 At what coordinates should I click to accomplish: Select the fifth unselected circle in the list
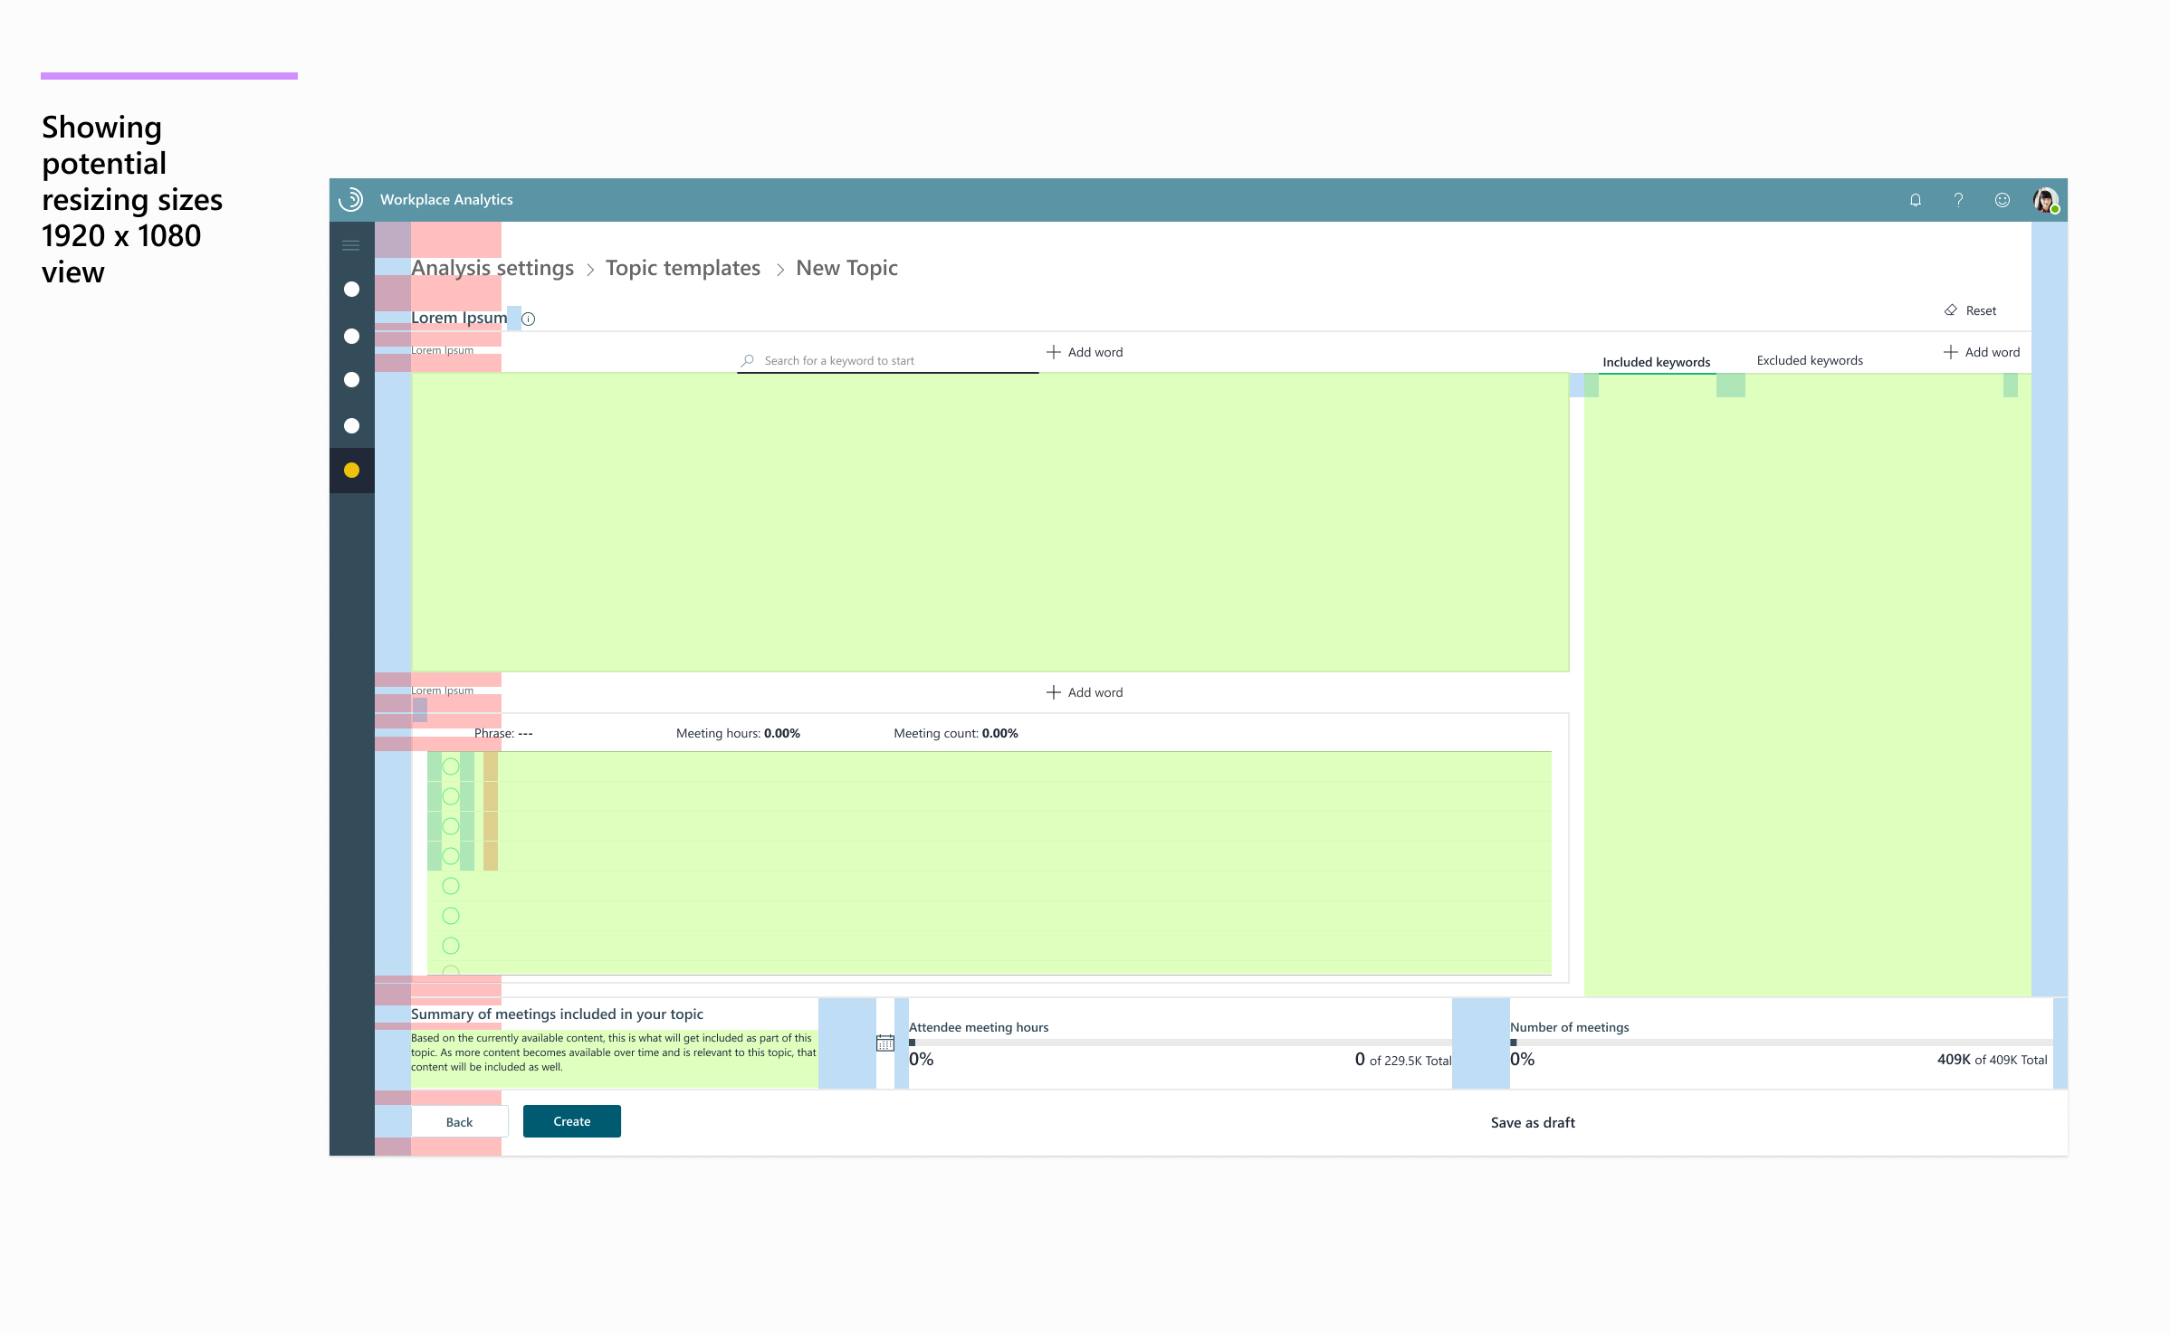pos(450,886)
